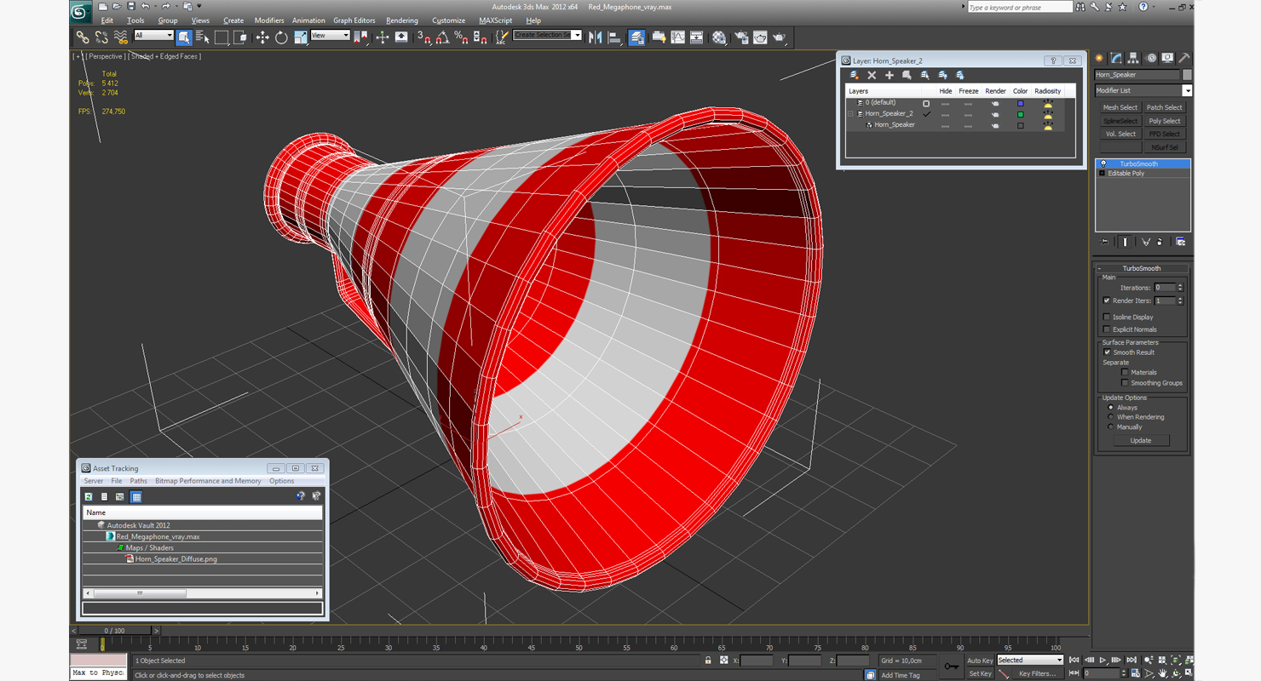Click the Refresh icon in Asset Tracking

[89, 496]
